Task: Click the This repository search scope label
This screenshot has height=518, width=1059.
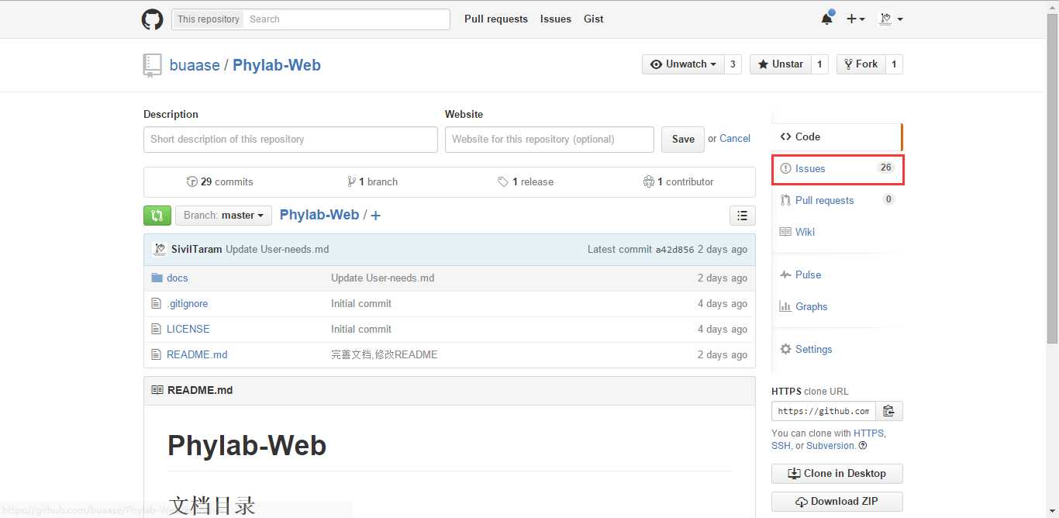Action: click(209, 19)
